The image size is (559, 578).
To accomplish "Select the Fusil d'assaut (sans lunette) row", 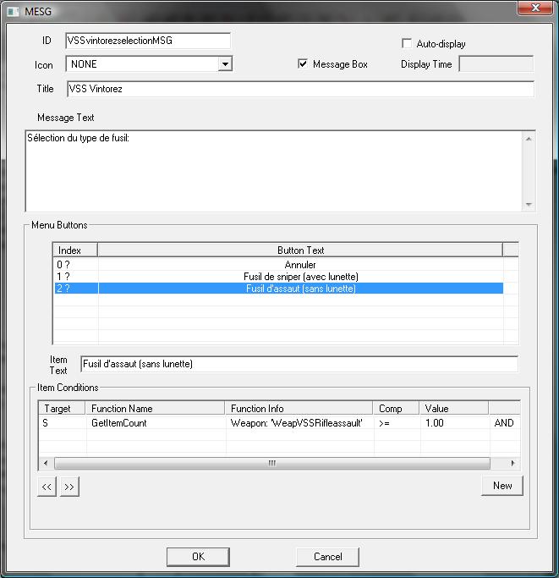I will coord(278,289).
